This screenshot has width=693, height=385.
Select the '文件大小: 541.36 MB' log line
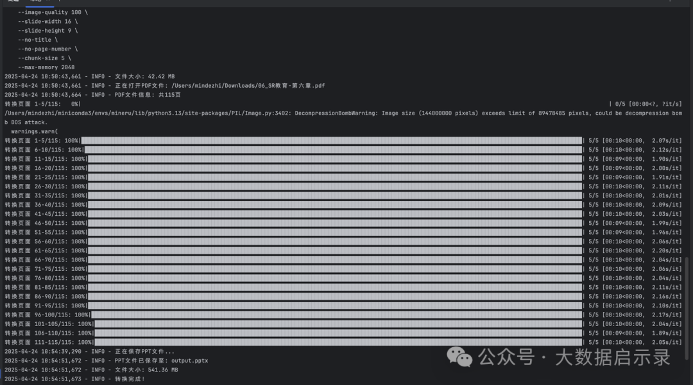tap(92, 370)
